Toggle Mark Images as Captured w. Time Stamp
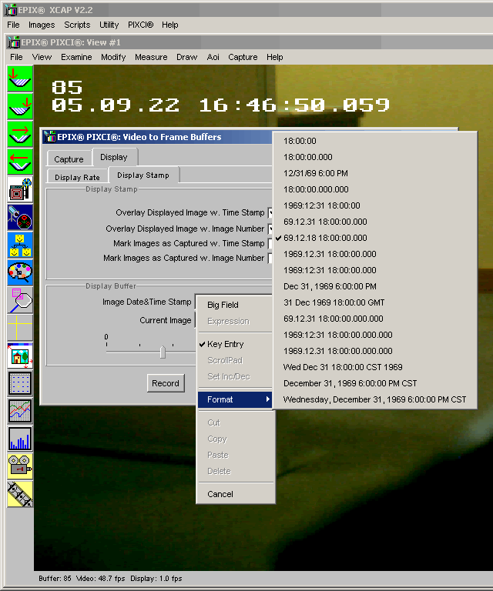Viewport: 493px width, 591px height. pyautogui.click(x=271, y=243)
